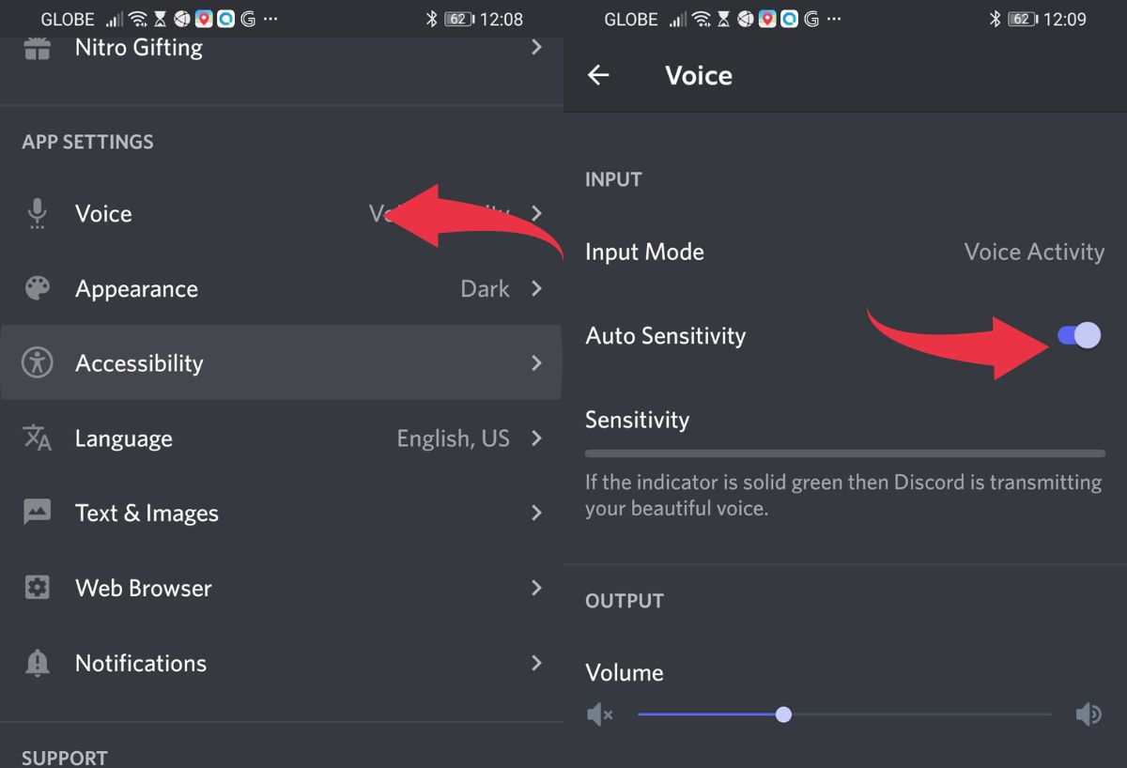
Task: Expand the Language chevron beside English, US
Action: tap(536, 438)
